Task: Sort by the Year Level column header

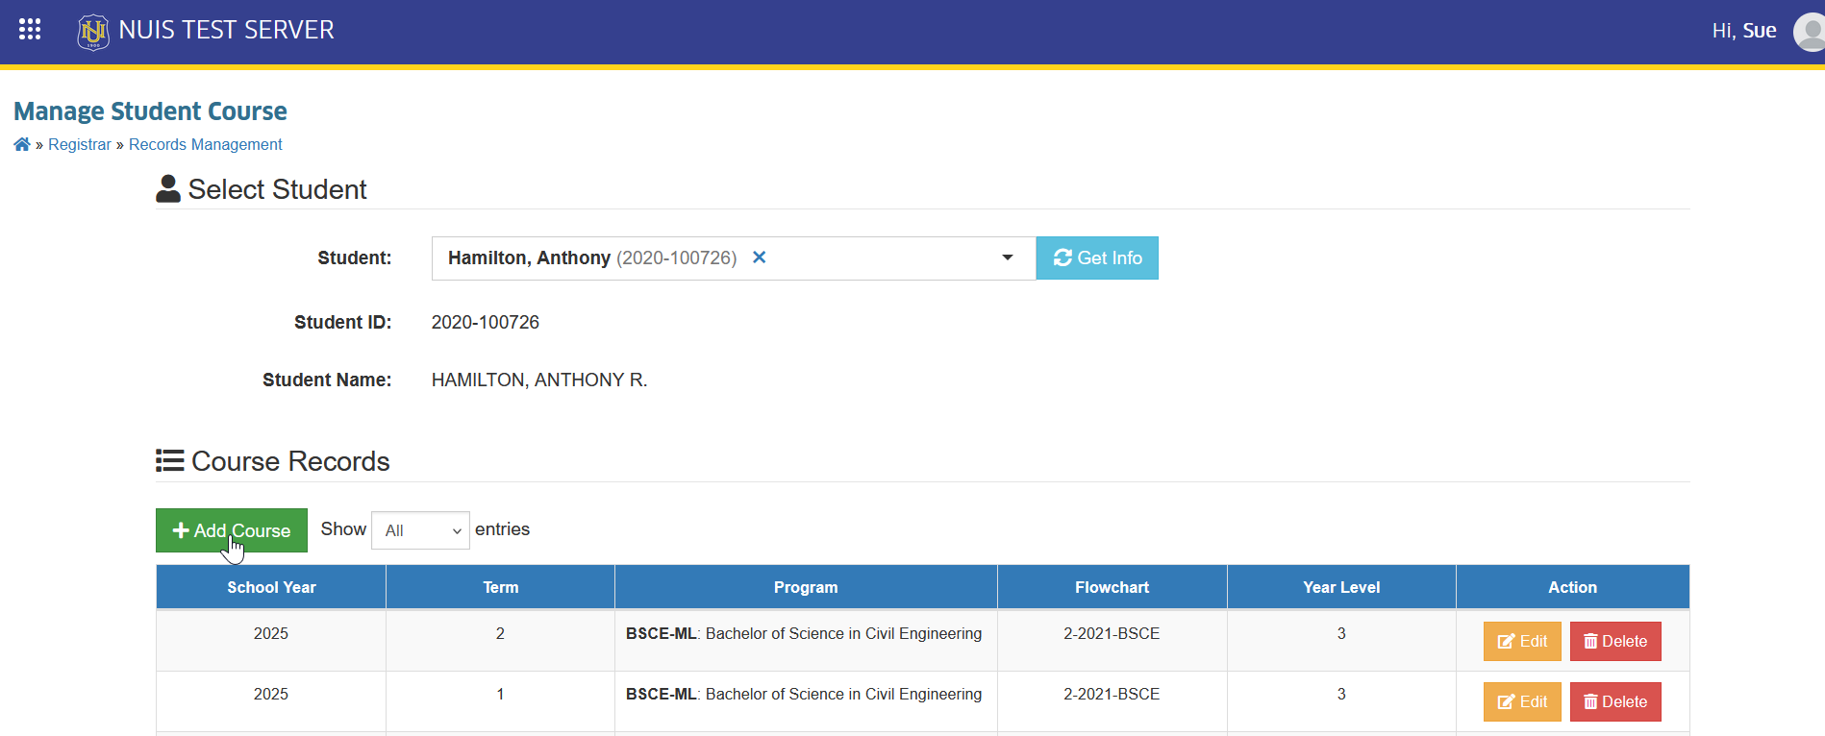Action: 1341,587
